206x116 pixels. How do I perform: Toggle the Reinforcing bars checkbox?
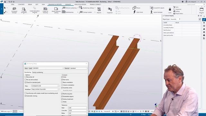pyautogui.click(x=62, y=94)
